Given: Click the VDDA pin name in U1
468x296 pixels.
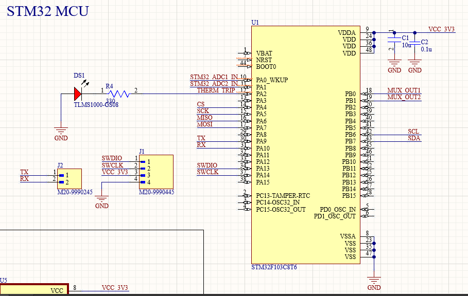Looking at the screenshot, I should pyautogui.click(x=347, y=33).
